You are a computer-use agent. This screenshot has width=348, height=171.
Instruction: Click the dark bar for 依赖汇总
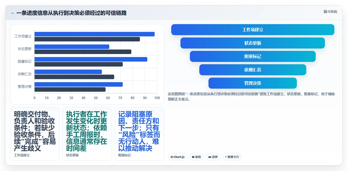click(74, 77)
